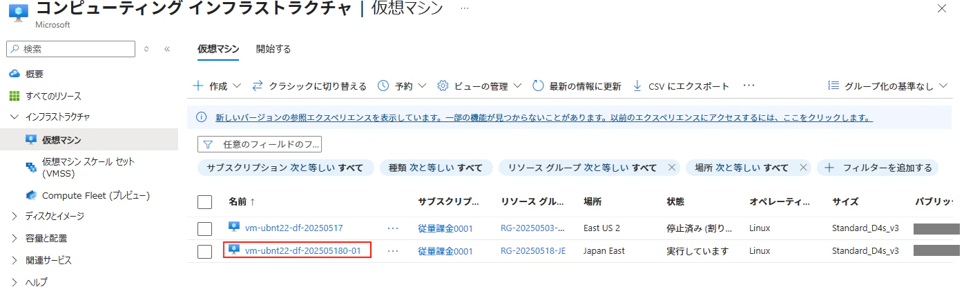Click the VM icon for vm-ubnt22-df-20250517
Image resolution: width=964 pixels, height=298 pixels.
coord(234,227)
